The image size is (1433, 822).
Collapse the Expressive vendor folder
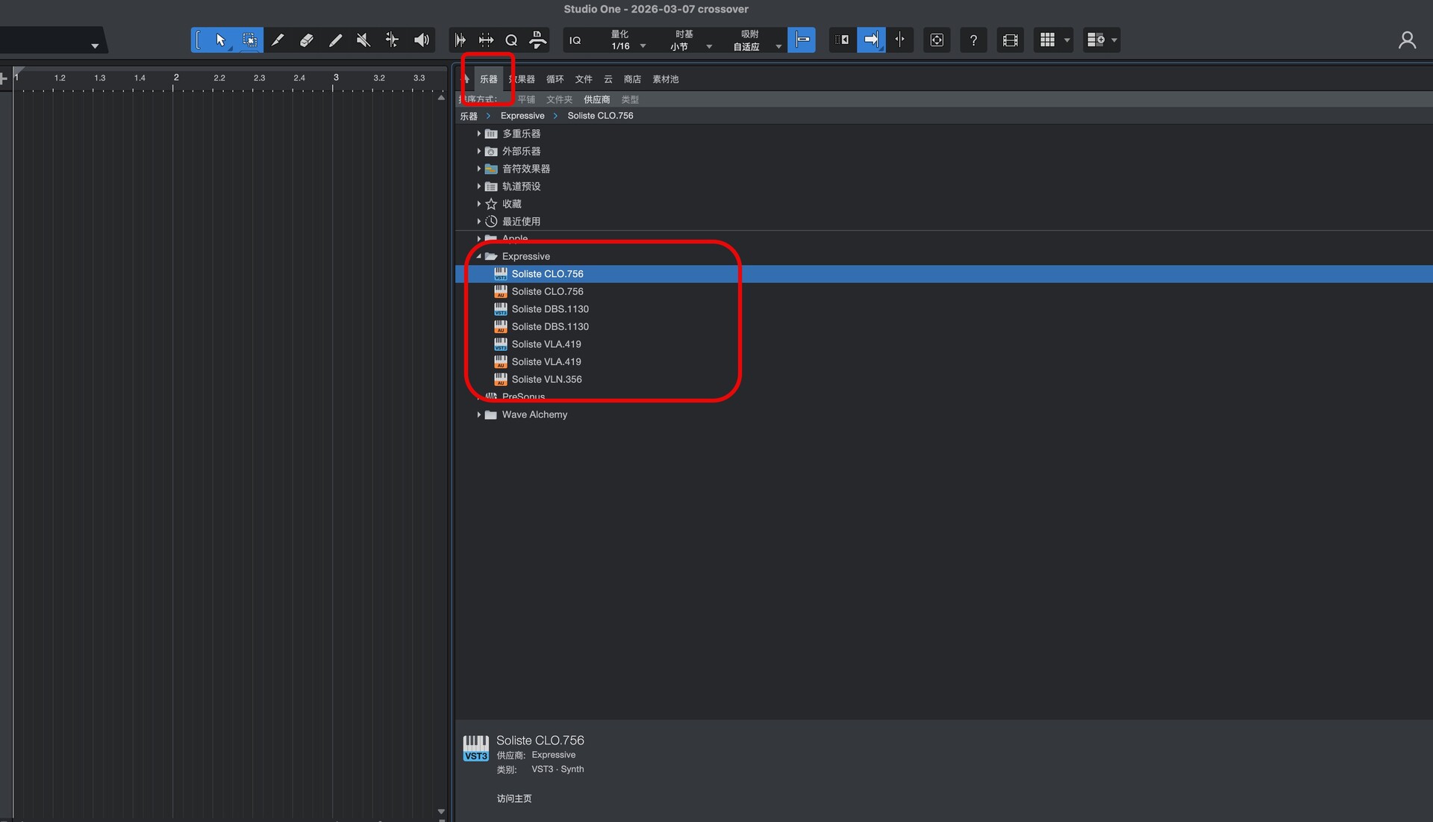coord(478,256)
